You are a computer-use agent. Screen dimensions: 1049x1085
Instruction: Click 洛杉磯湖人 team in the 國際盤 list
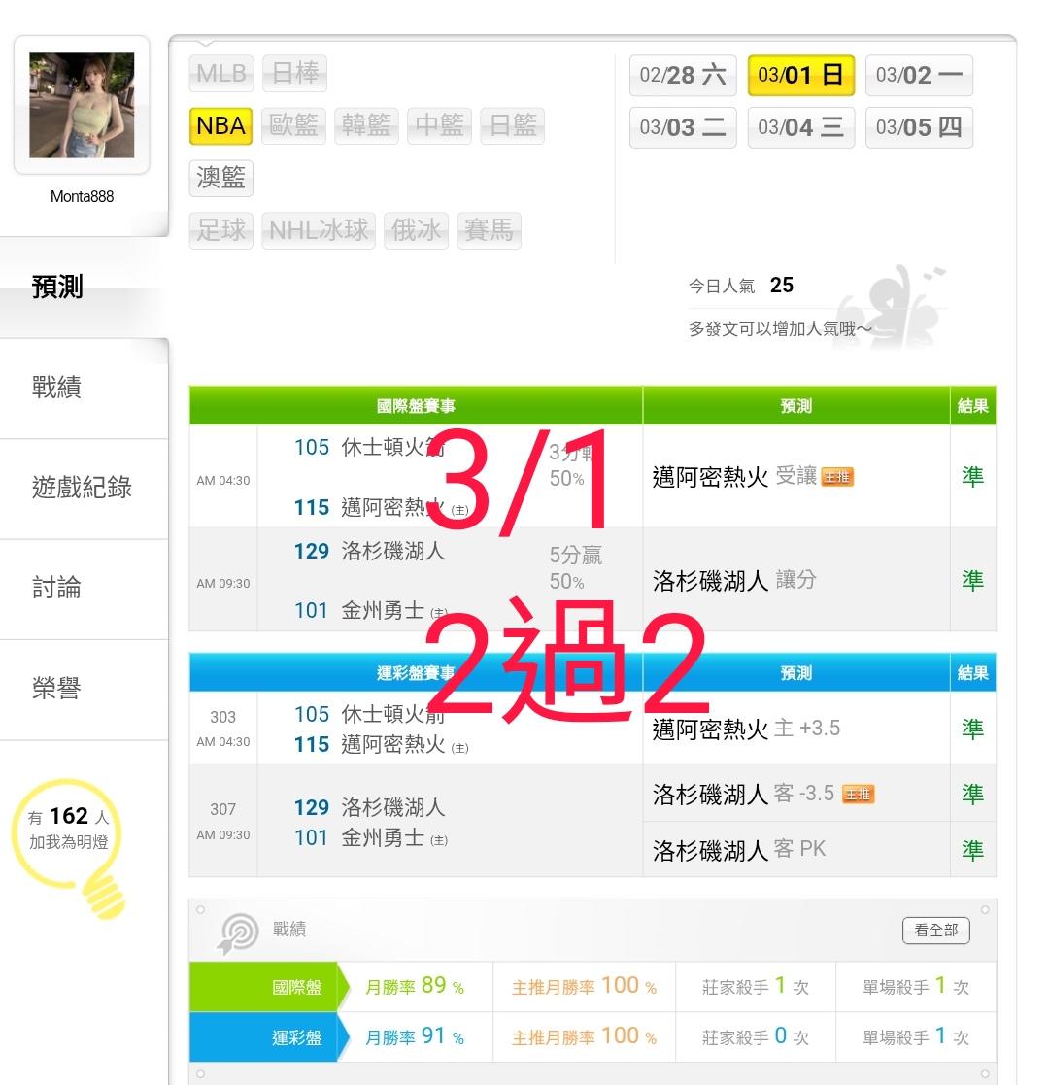point(392,552)
